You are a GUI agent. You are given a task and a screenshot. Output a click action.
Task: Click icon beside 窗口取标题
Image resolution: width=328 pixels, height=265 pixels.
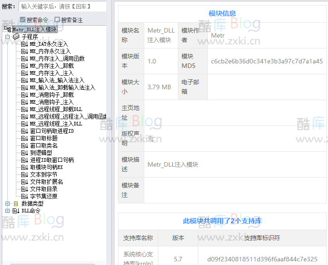click(24, 139)
